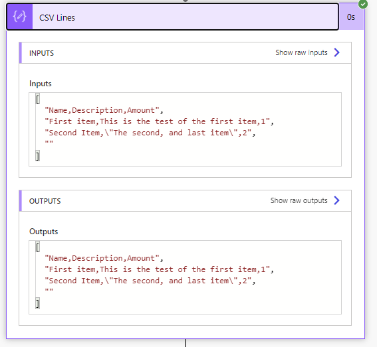Click the INPUTS section heading

click(x=41, y=53)
